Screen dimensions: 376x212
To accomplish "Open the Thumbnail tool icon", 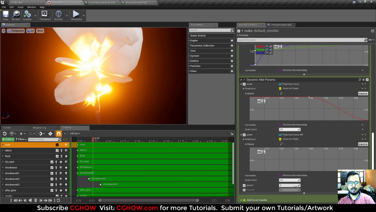I will (45, 15).
